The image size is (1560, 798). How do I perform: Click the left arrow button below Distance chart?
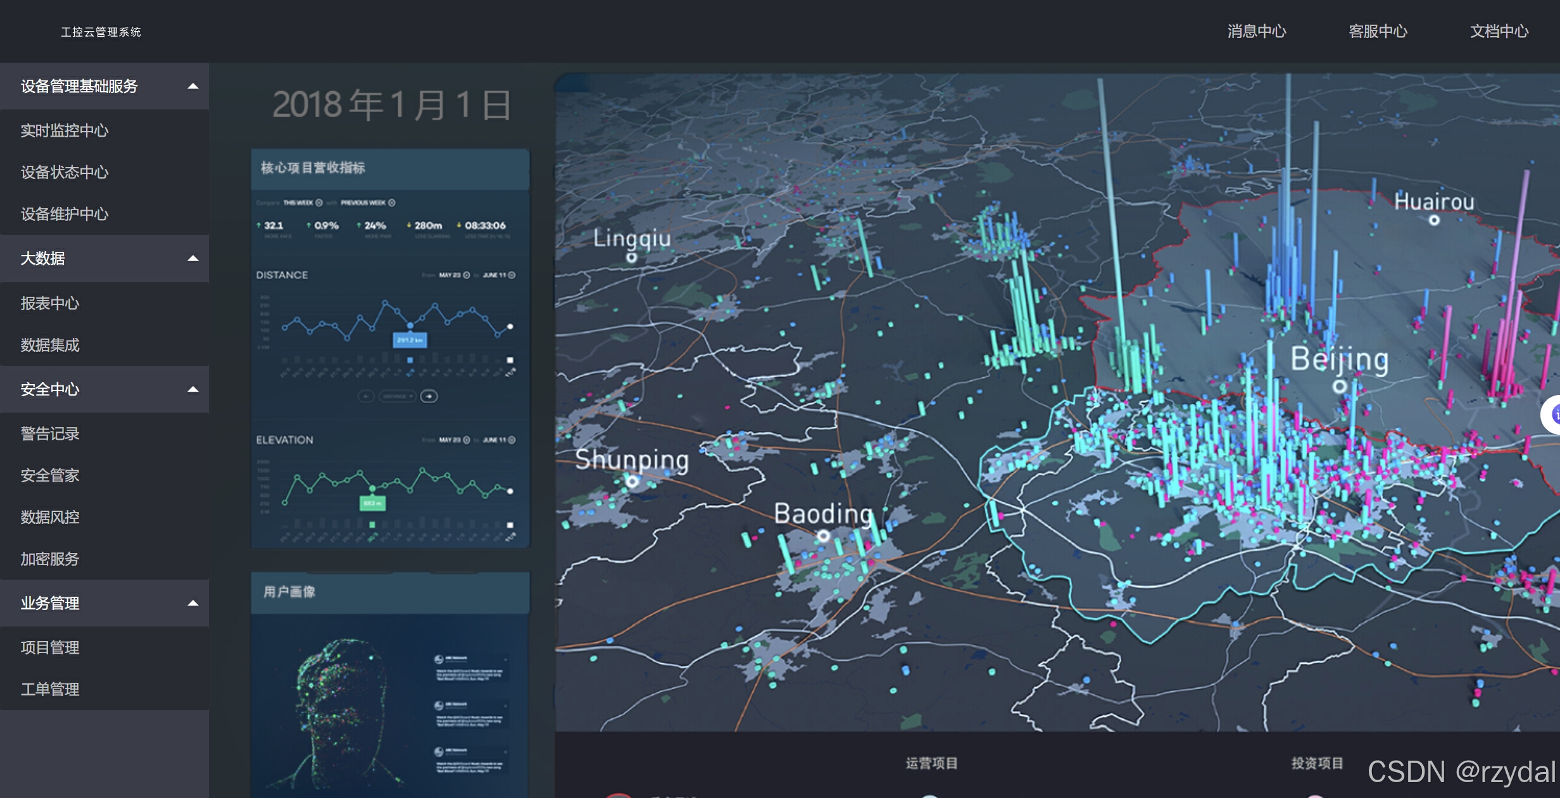(x=366, y=396)
